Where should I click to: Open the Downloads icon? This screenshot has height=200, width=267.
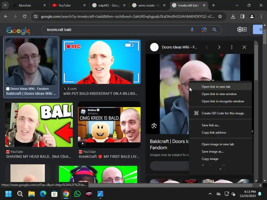coord(233,16)
